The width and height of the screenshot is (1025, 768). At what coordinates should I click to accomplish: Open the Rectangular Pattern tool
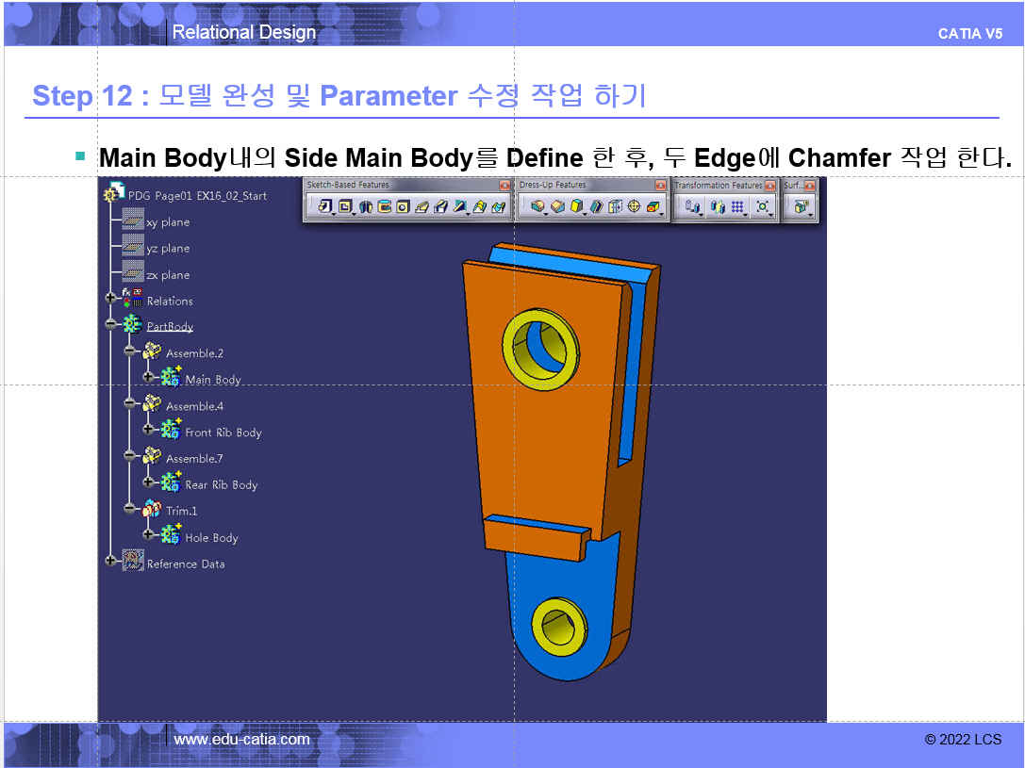(737, 206)
